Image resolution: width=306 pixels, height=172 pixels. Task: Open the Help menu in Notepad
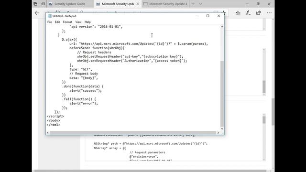click(87, 22)
